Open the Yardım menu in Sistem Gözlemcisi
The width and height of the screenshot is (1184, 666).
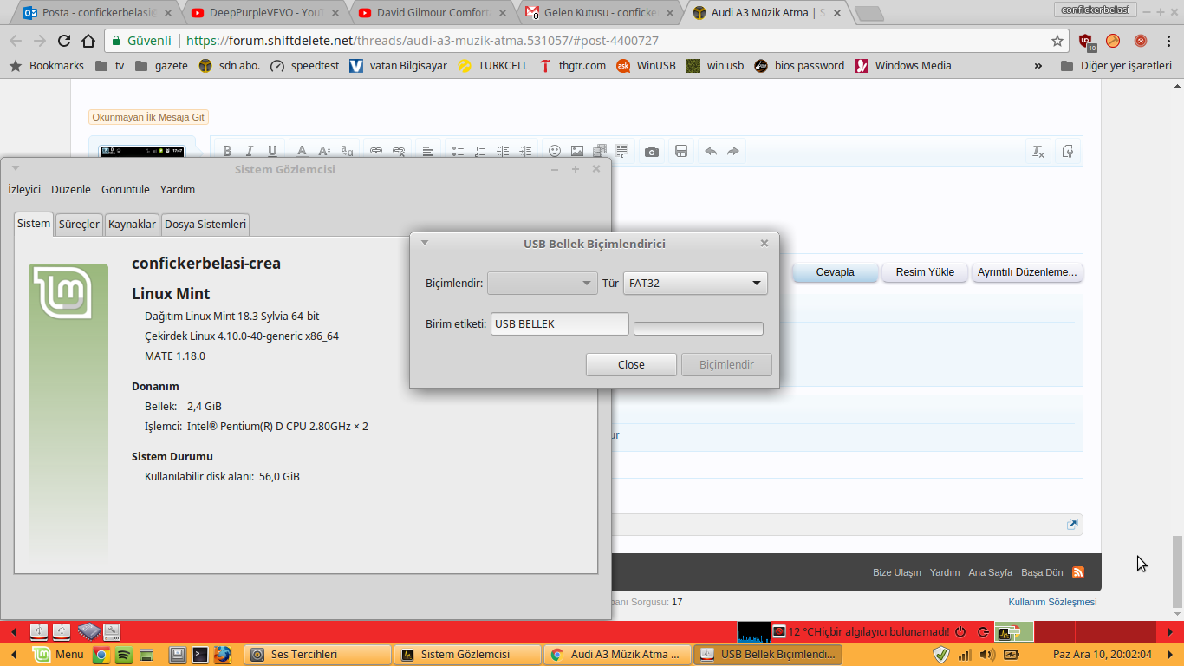click(178, 189)
